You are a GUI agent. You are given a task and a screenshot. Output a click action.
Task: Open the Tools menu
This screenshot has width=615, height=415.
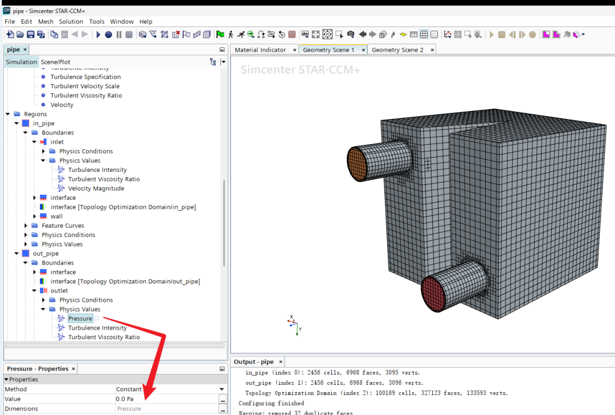pyautogui.click(x=96, y=22)
